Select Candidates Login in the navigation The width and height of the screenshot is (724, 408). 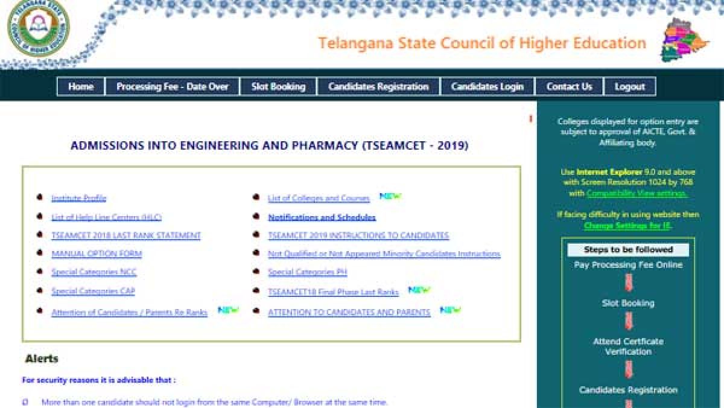[487, 87]
